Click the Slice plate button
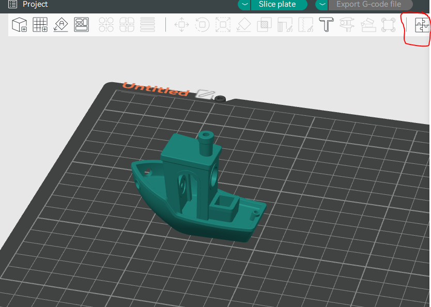Screen dimensions: 431x307 point(279,5)
